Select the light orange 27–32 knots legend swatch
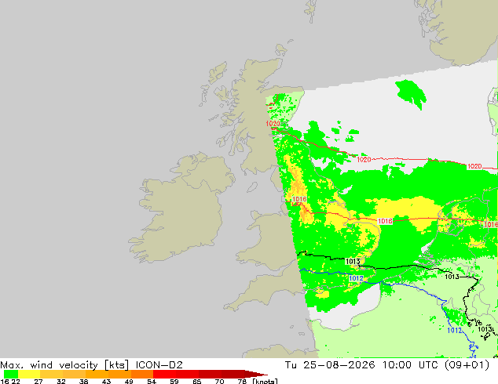498x384 pixels. [x=52, y=374]
